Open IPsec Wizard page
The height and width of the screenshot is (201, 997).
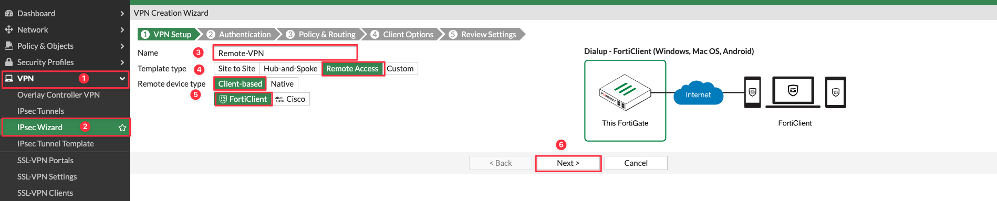[65, 128]
